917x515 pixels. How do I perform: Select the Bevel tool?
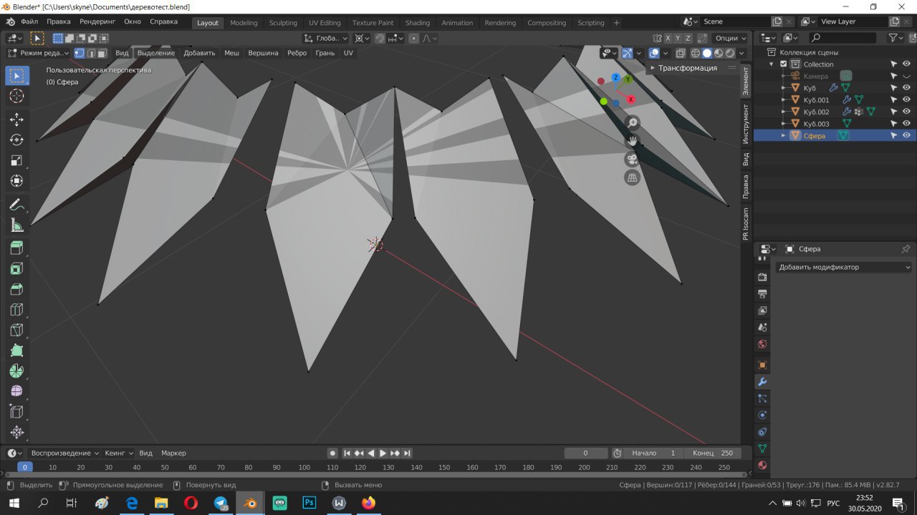[x=17, y=290]
